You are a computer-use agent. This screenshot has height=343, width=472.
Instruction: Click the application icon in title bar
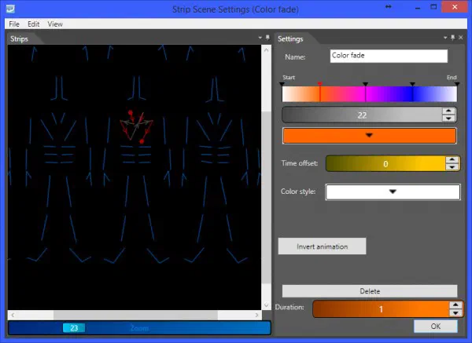pyautogui.click(x=10, y=9)
